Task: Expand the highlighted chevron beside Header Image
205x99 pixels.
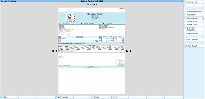Action: tap(204, 18)
